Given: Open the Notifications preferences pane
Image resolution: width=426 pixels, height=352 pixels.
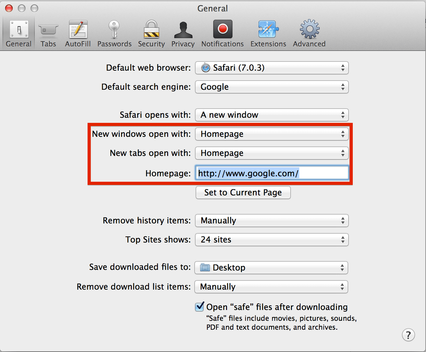Looking at the screenshot, I should click(223, 34).
